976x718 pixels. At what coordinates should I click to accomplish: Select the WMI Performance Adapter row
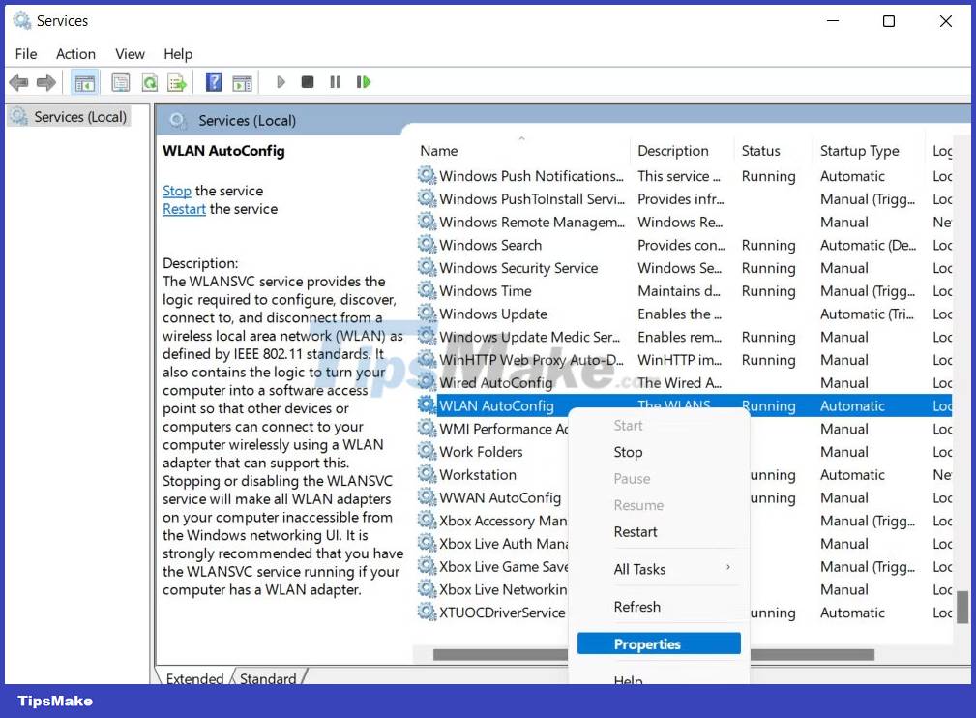pos(504,429)
